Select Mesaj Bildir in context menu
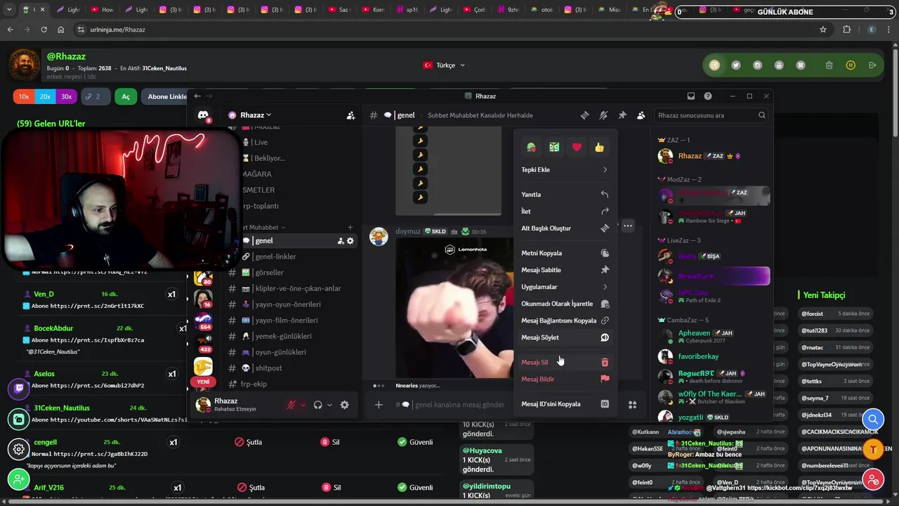 [x=565, y=379]
